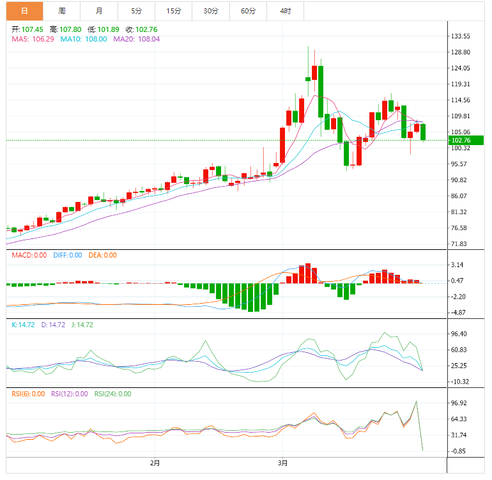Open the 4时 timeframe tab
492x480 pixels.
pos(286,11)
